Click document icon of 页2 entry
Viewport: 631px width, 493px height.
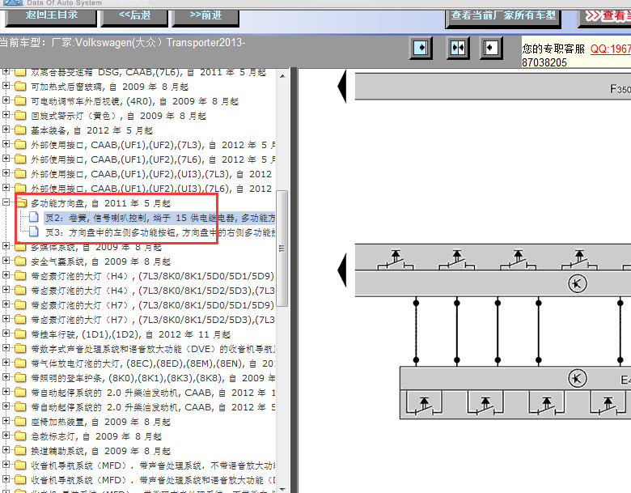point(34,217)
